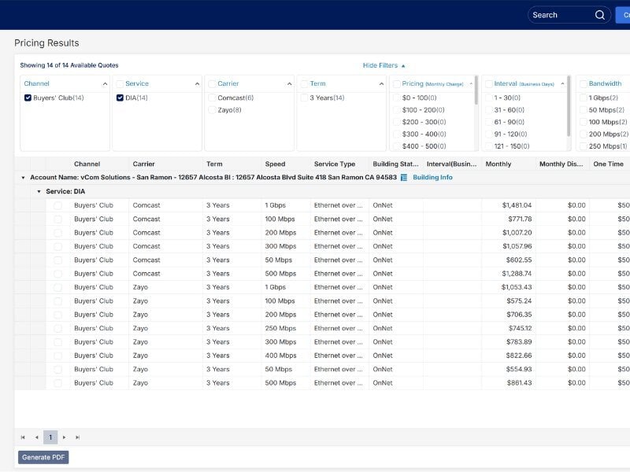Select the Comcast 1 Gbps quote row checkbox
Viewport: 630px width, 472px height.
click(57, 205)
